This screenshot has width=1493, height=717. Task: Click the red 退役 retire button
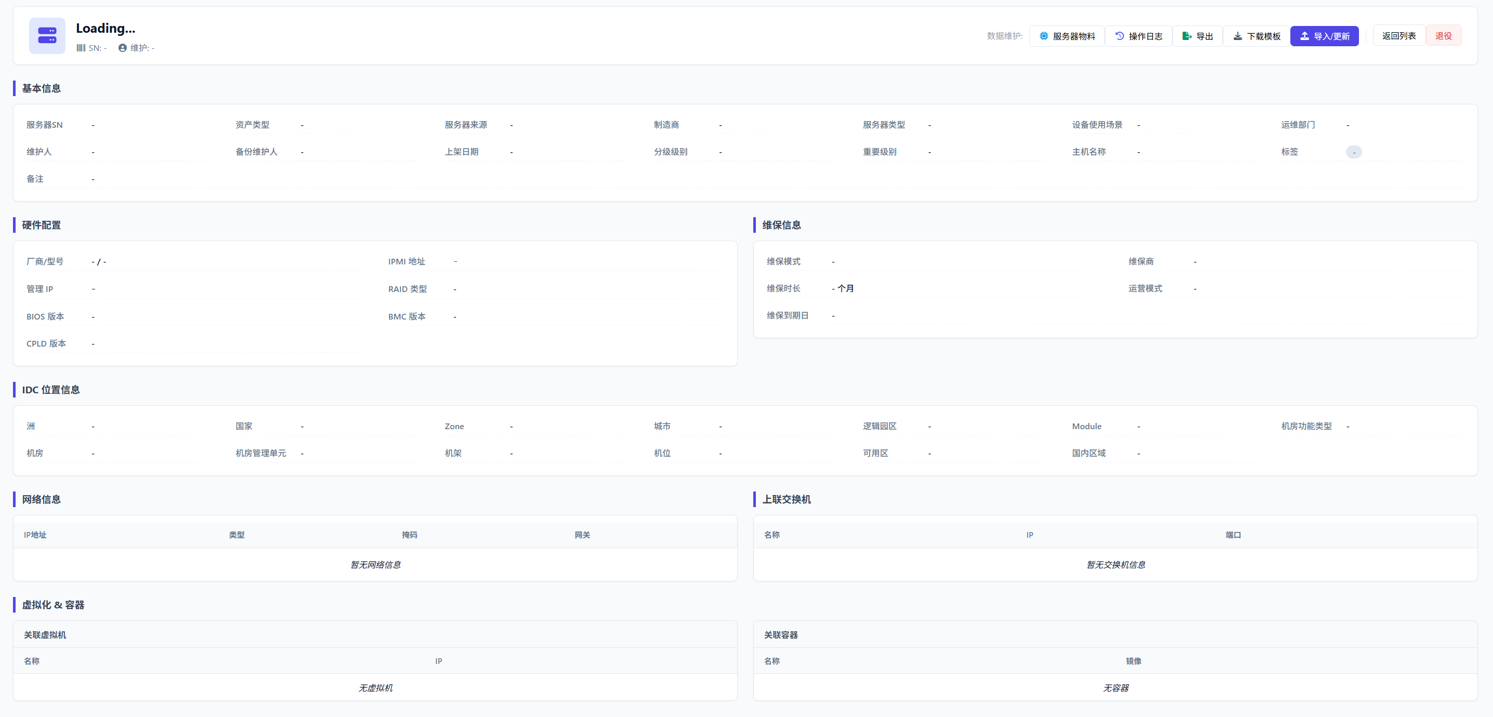point(1443,36)
